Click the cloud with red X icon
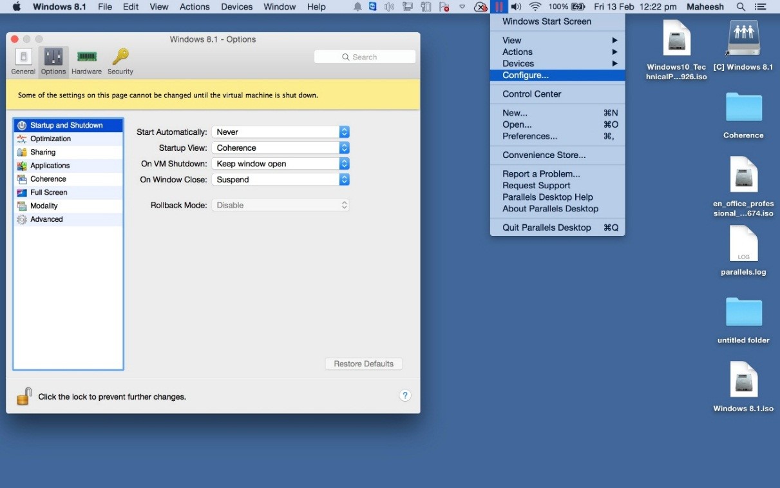This screenshot has height=488, width=780. point(480,7)
